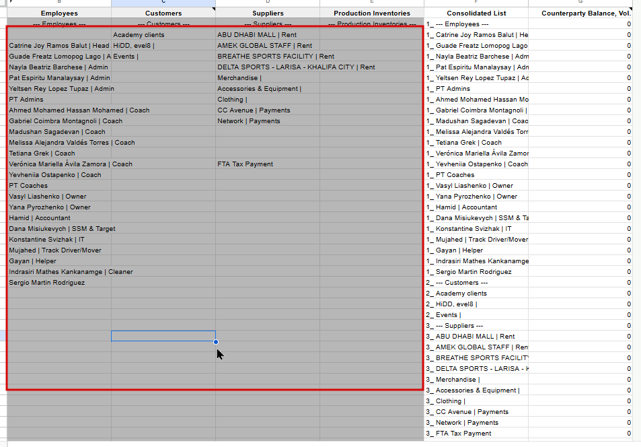Select '3_ Network | Payments' consolidated cell

click(x=476, y=423)
